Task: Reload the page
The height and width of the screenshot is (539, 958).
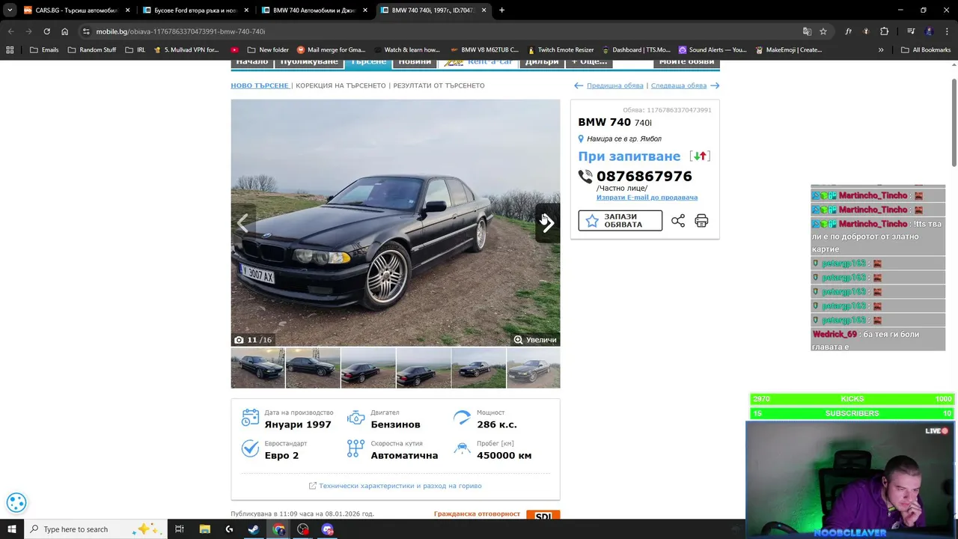Action: point(46,31)
